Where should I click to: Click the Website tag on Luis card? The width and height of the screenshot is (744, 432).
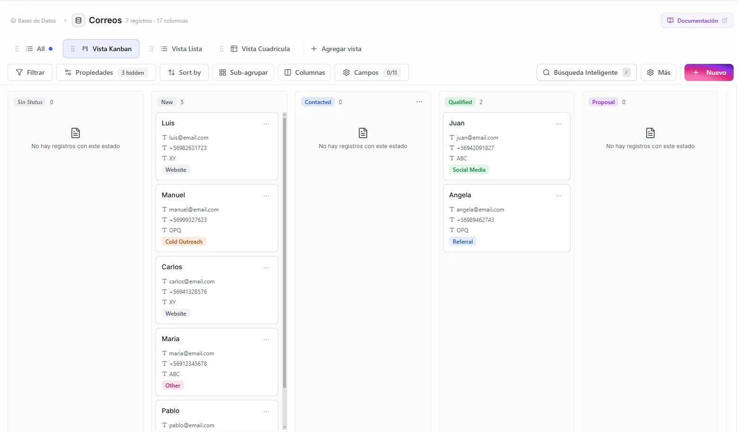tap(176, 170)
